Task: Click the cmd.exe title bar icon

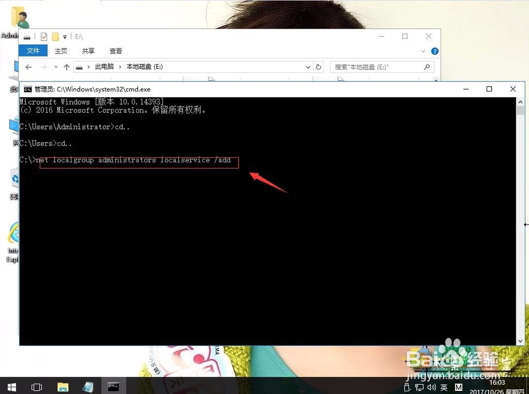Action: pos(28,89)
